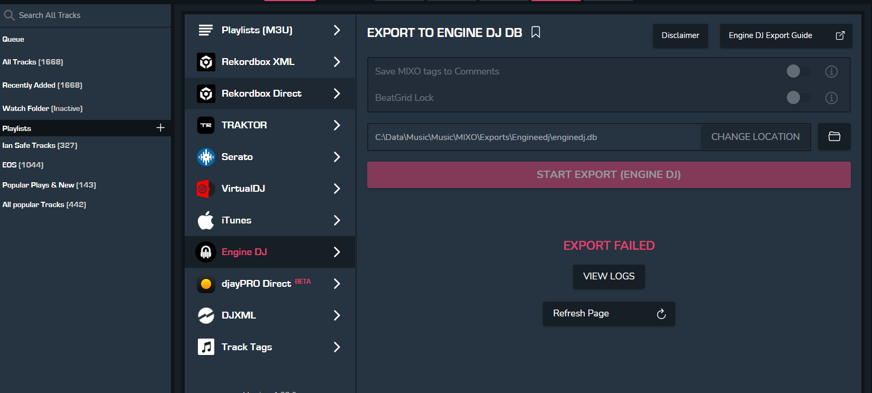Open Watch Folder (Inactive)
Image resolution: width=872 pixels, height=393 pixels.
coord(42,108)
